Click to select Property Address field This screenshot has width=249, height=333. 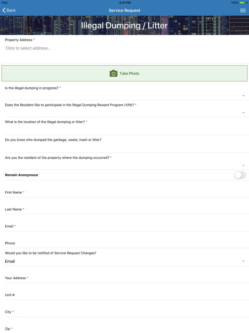click(124, 48)
